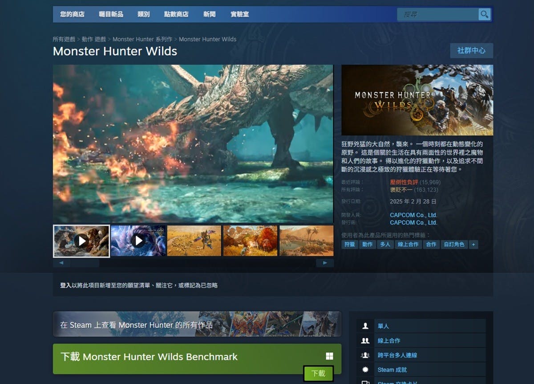534x384 pixels.
Task: Open the 所有遊戲 breadcrumb link
Action: pos(64,39)
